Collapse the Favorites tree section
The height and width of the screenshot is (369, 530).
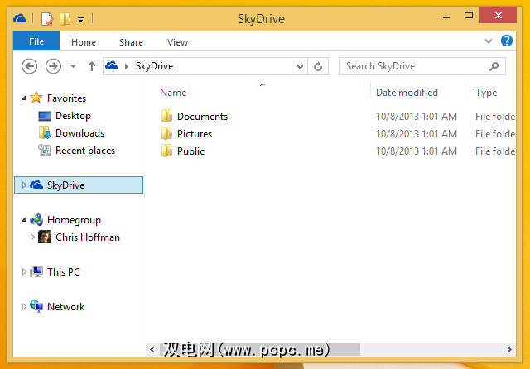tap(24, 98)
